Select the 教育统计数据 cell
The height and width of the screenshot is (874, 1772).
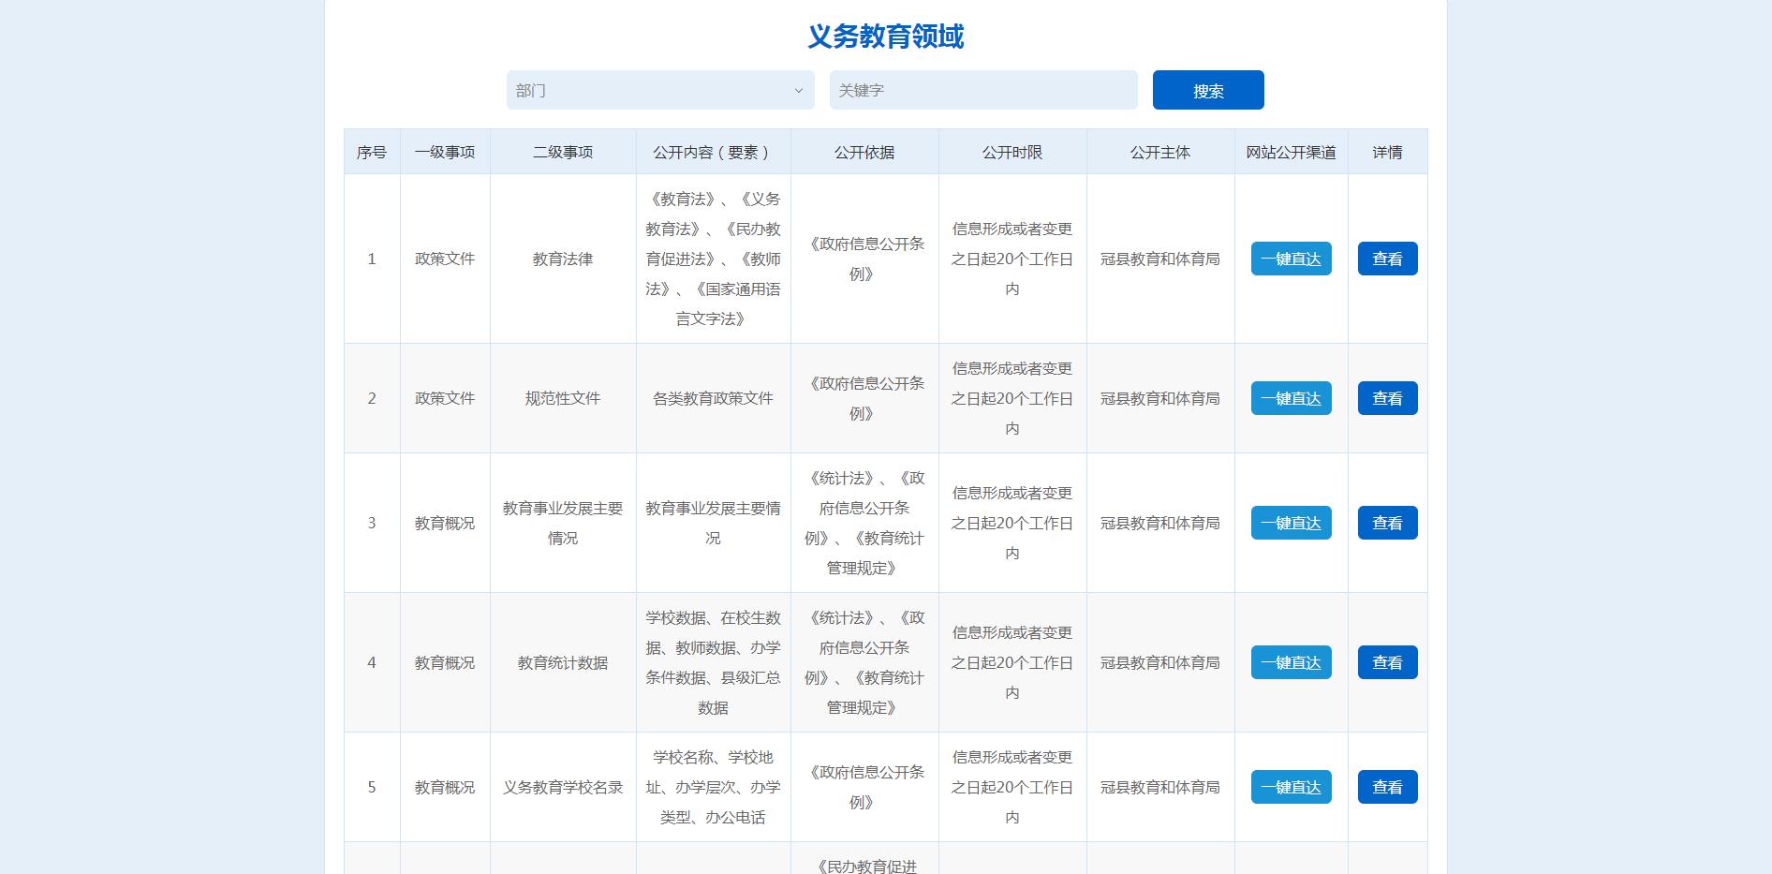563,662
